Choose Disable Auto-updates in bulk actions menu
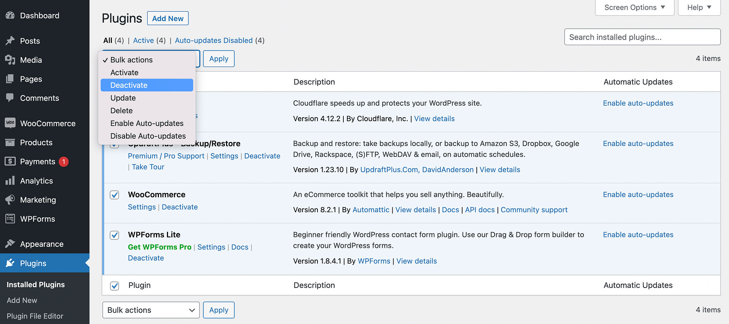Viewport: 729px width, 324px height. (148, 136)
